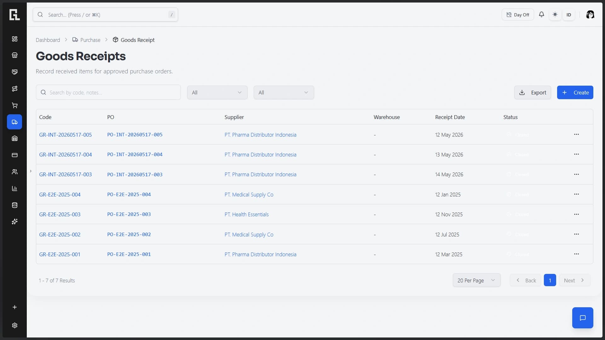Go to Purchase breadcrumb
This screenshot has height=340, width=605.
pyautogui.click(x=86, y=40)
